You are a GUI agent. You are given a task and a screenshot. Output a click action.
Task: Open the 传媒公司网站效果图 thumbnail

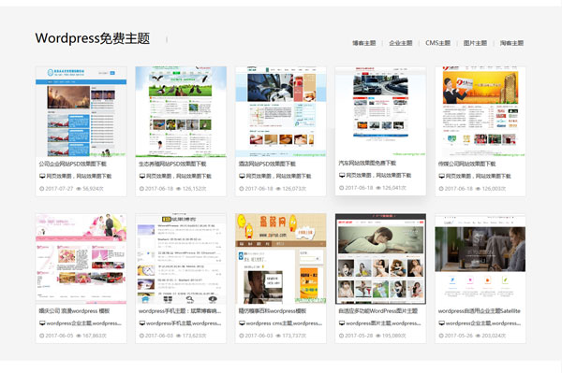[481, 111]
